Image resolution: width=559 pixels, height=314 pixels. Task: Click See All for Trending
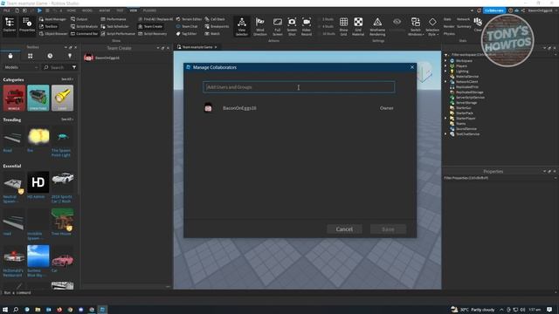click(x=66, y=119)
